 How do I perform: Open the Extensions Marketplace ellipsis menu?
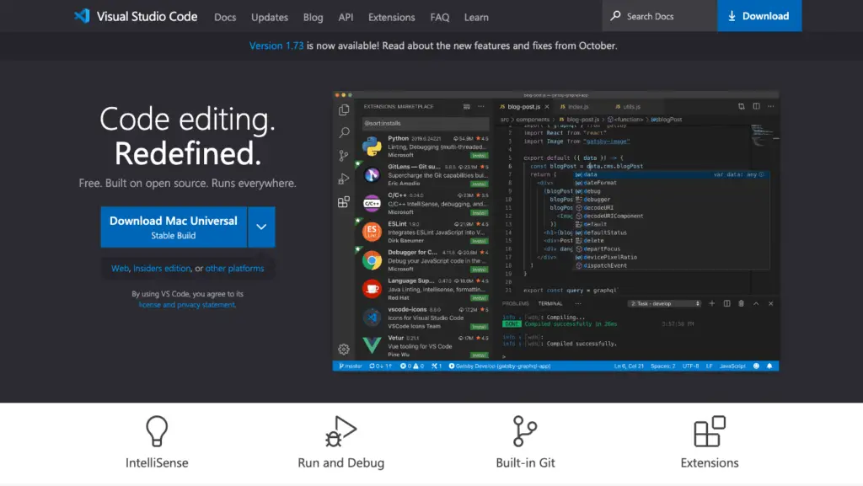[481, 107]
